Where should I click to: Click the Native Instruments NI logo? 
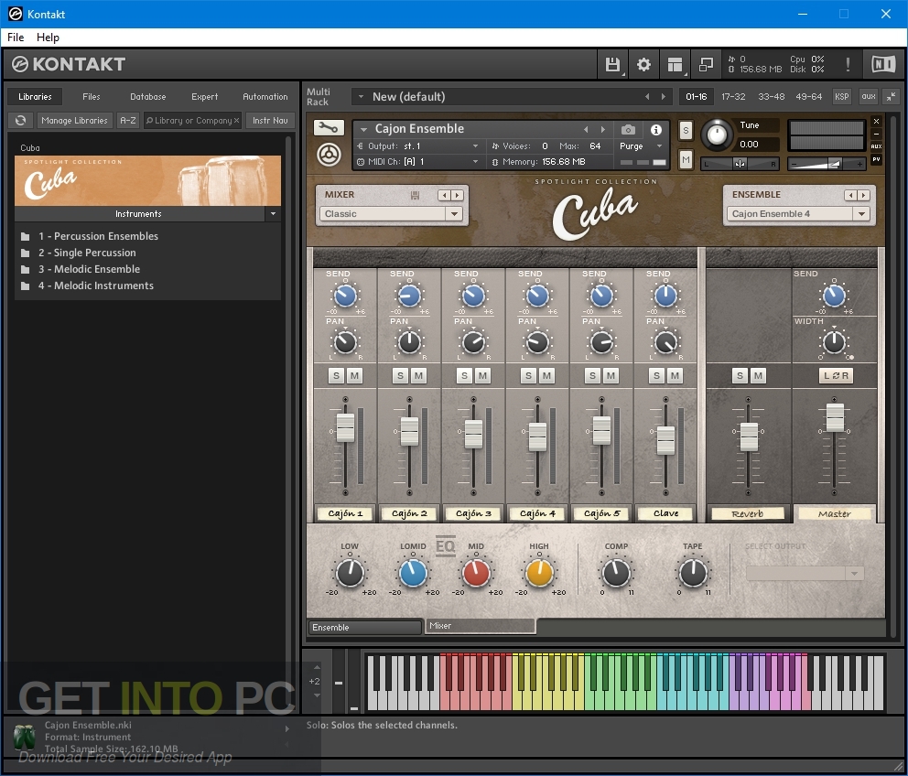point(883,64)
